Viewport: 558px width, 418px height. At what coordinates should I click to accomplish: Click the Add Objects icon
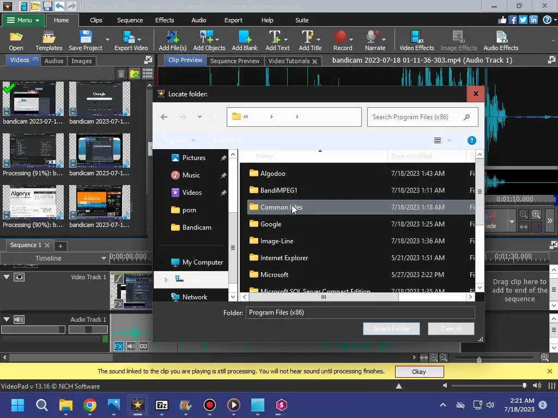pyautogui.click(x=209, y=40)
